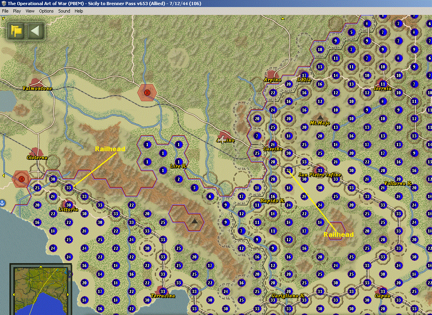Image resolution: width=432 pixels, height=315 pixels.
Task: Click the minimap overview thumbnail
Action: 40,291
